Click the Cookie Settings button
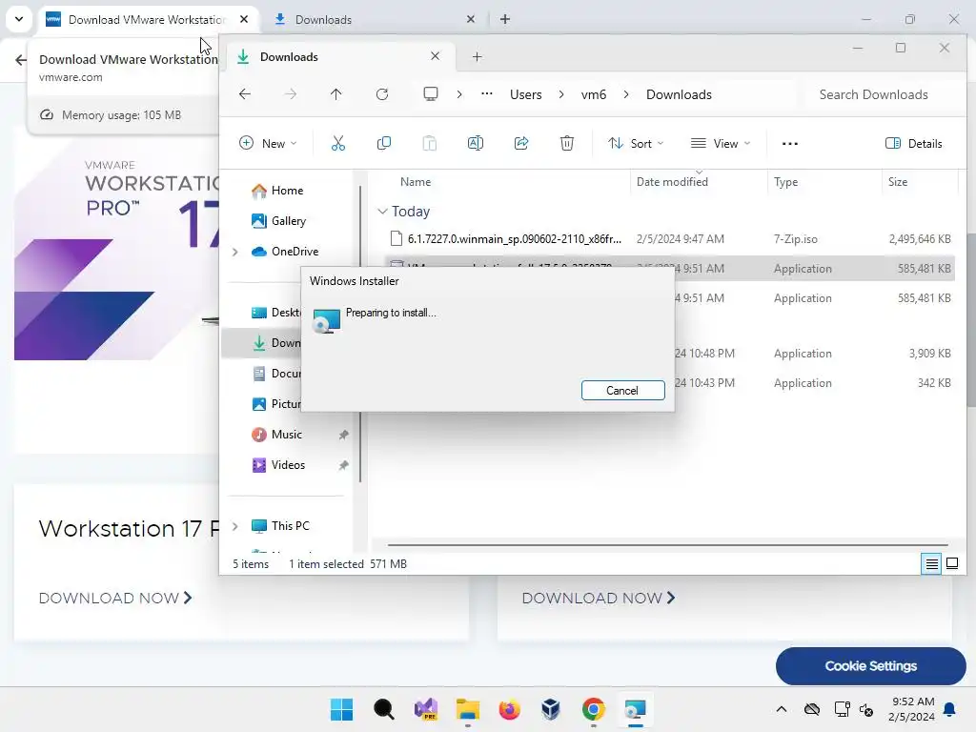The image size is (976, 732). click(871, 666)
